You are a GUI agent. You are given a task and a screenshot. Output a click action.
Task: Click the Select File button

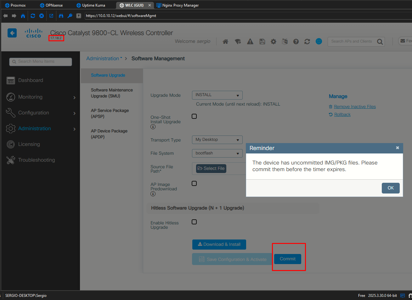coord(211,169)
